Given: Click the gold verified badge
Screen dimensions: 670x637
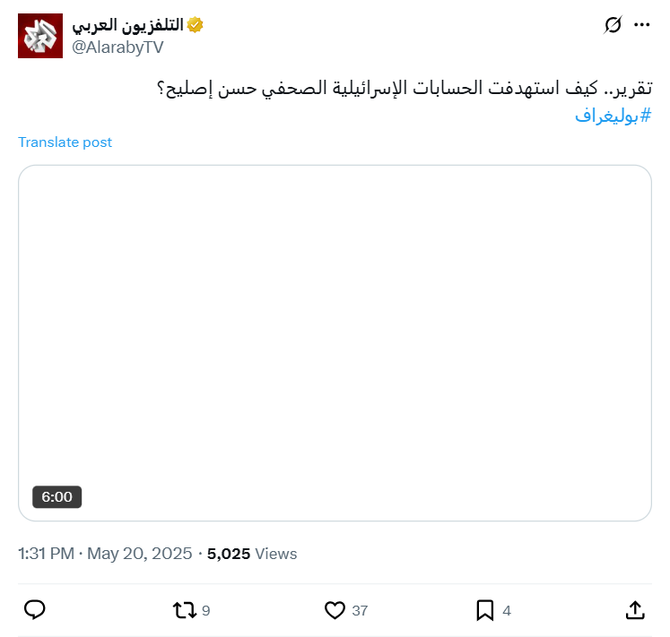Looking at the screenshot, I should tap(195, 26).
